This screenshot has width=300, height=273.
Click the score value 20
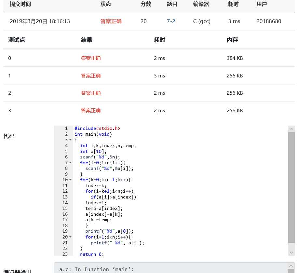(143, 21)
